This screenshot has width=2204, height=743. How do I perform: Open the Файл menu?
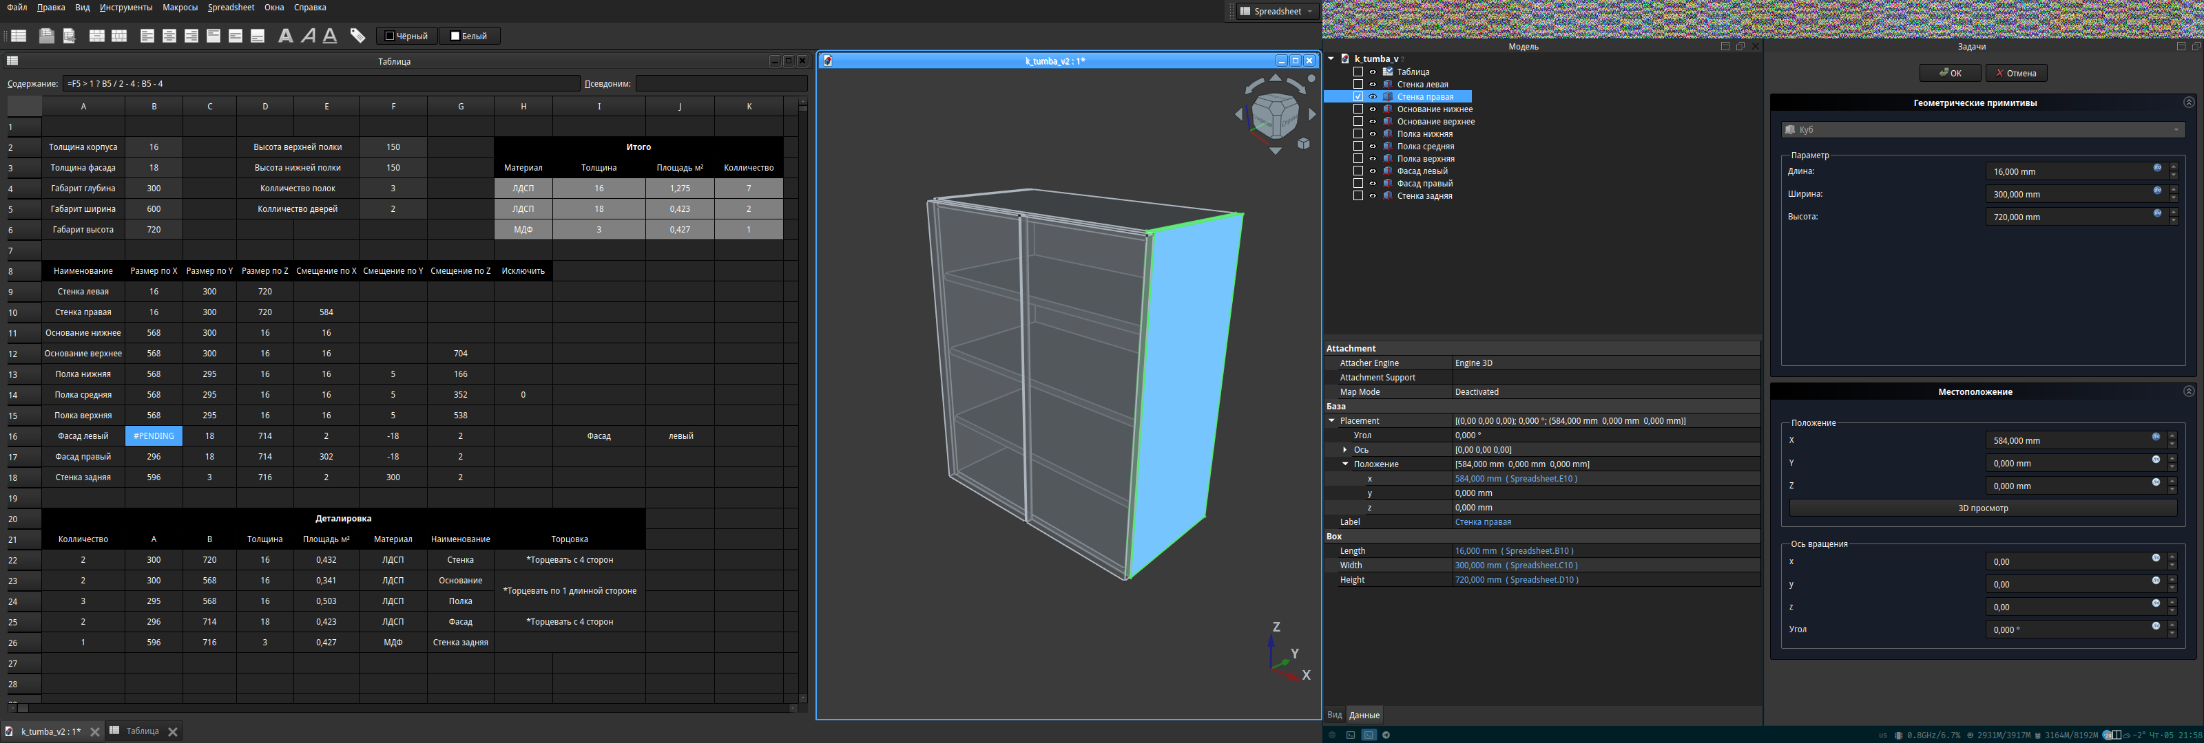pos(17,7)
